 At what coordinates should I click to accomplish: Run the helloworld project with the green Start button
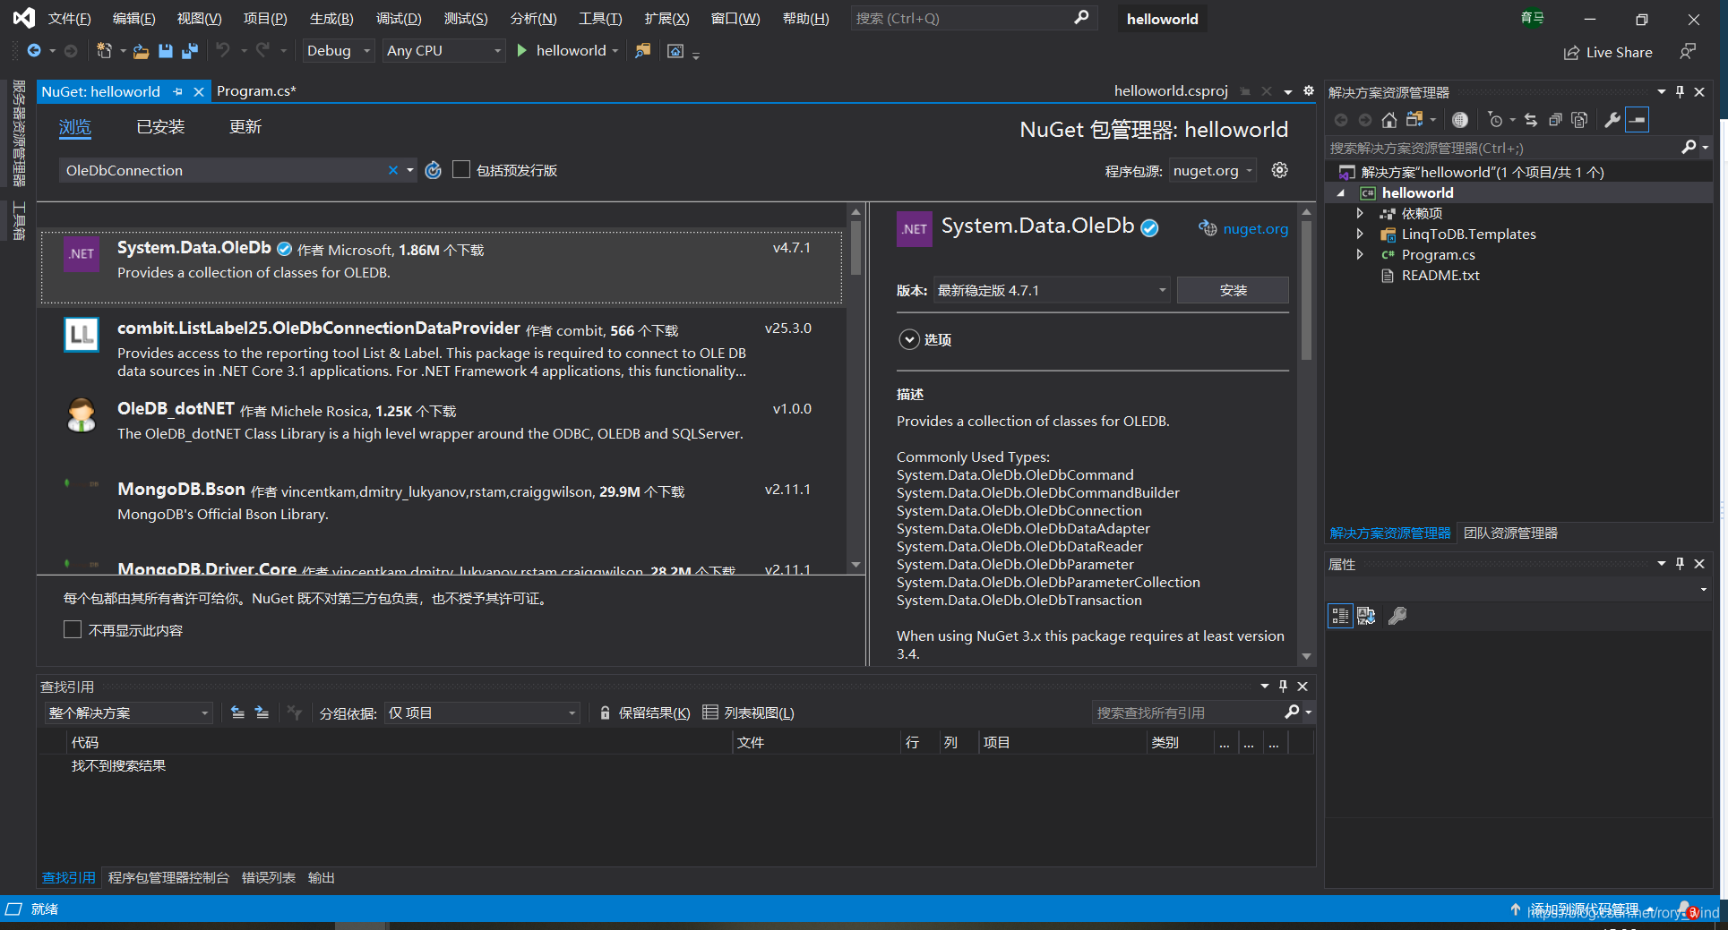click(x=521, y=51)
